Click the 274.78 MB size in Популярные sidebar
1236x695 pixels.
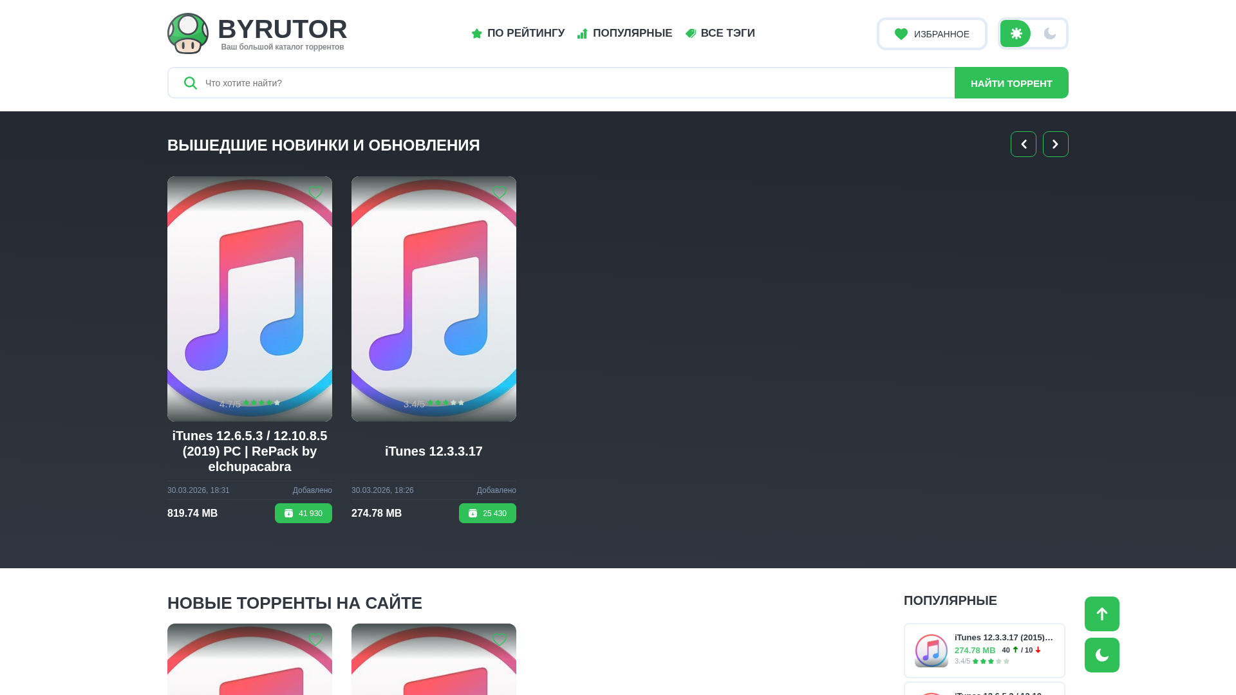975,651
